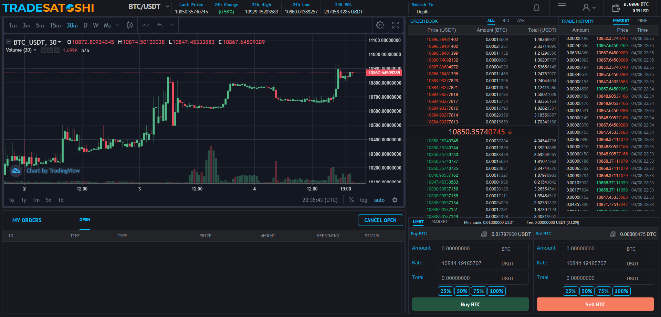This screenshot has height=317, width=661.
Task: Select the 3m chart interval
Action: tap(26, 25)
